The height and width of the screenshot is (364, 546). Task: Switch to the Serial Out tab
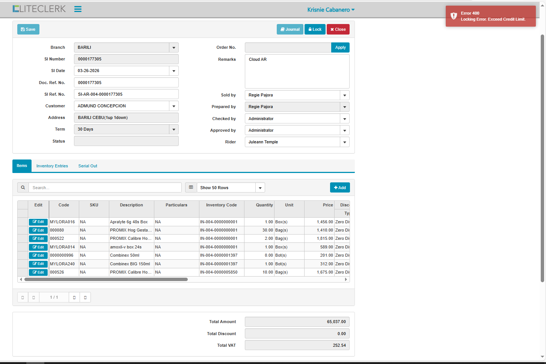87,166
